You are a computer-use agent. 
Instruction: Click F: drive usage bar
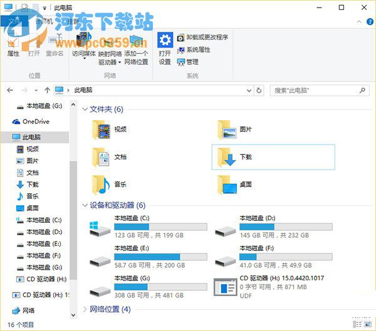coord(286,257)
